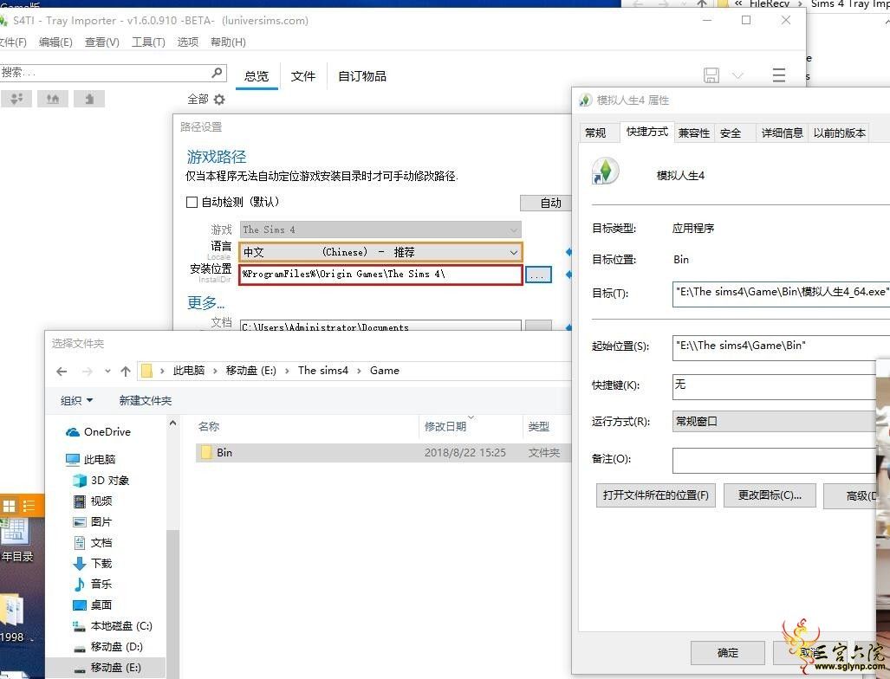Switch to 自订物品 tab
This screenshot has height=679, width=890.
click(x=362, y=76)
